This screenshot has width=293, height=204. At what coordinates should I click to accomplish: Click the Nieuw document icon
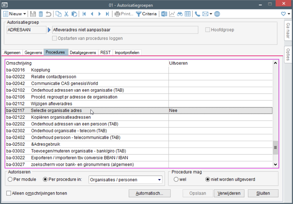pyautogui.click(x=6, y=14)
